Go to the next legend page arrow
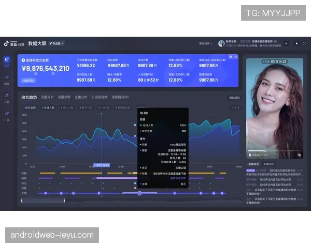This screenshot has width=311, height=248. pos(238,108)
